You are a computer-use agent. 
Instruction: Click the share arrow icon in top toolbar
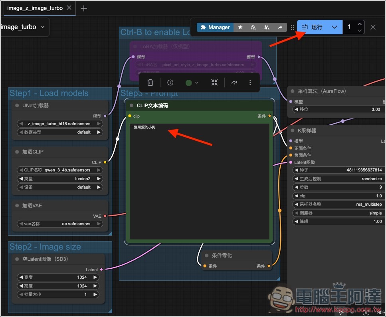(x=280, y=27)
